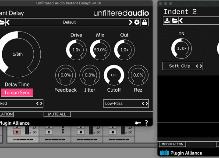Click the Save preset icon in Indent 2
Viewport: 219px width, 158px height.
point(167,21)
